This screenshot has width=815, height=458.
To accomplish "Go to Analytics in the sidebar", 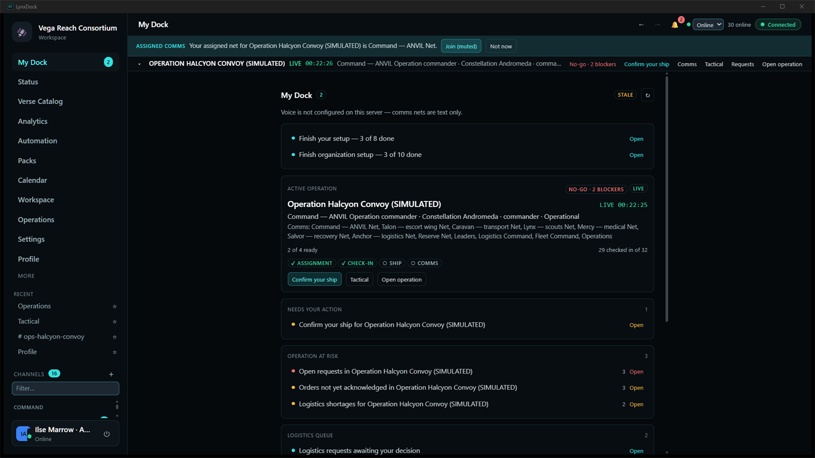I will pos(65,121).
